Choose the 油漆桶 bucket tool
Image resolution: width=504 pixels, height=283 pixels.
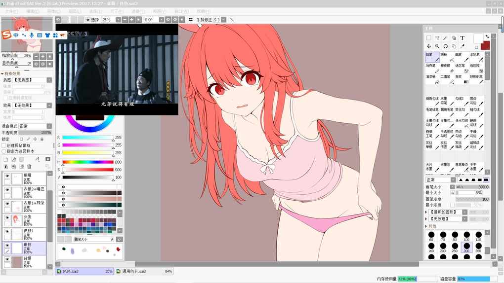(432, 79)
